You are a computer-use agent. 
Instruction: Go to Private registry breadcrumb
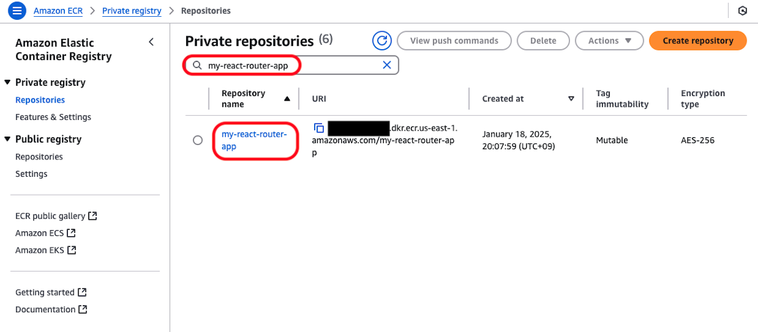[132, 11]
